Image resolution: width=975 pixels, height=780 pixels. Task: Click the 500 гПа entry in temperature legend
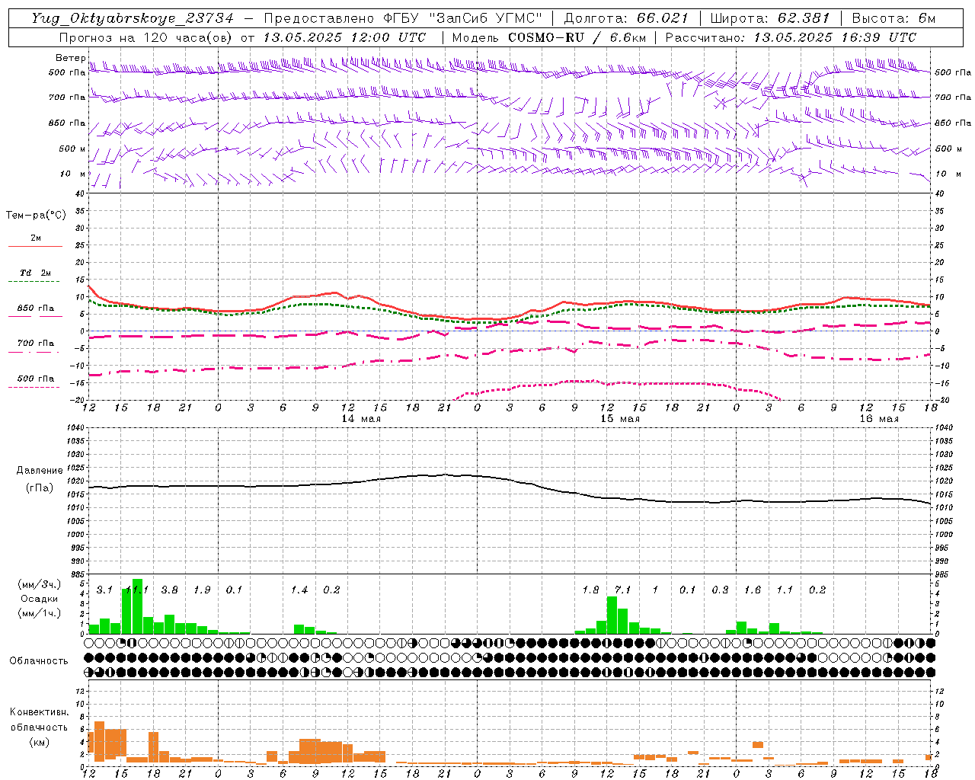[36, 379]
